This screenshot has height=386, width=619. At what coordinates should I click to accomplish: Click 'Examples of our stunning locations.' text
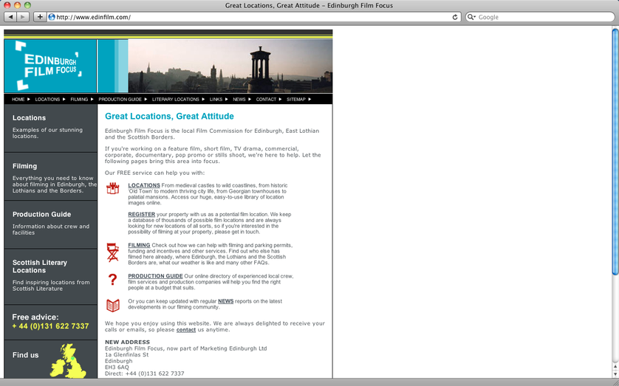(47, 133)
